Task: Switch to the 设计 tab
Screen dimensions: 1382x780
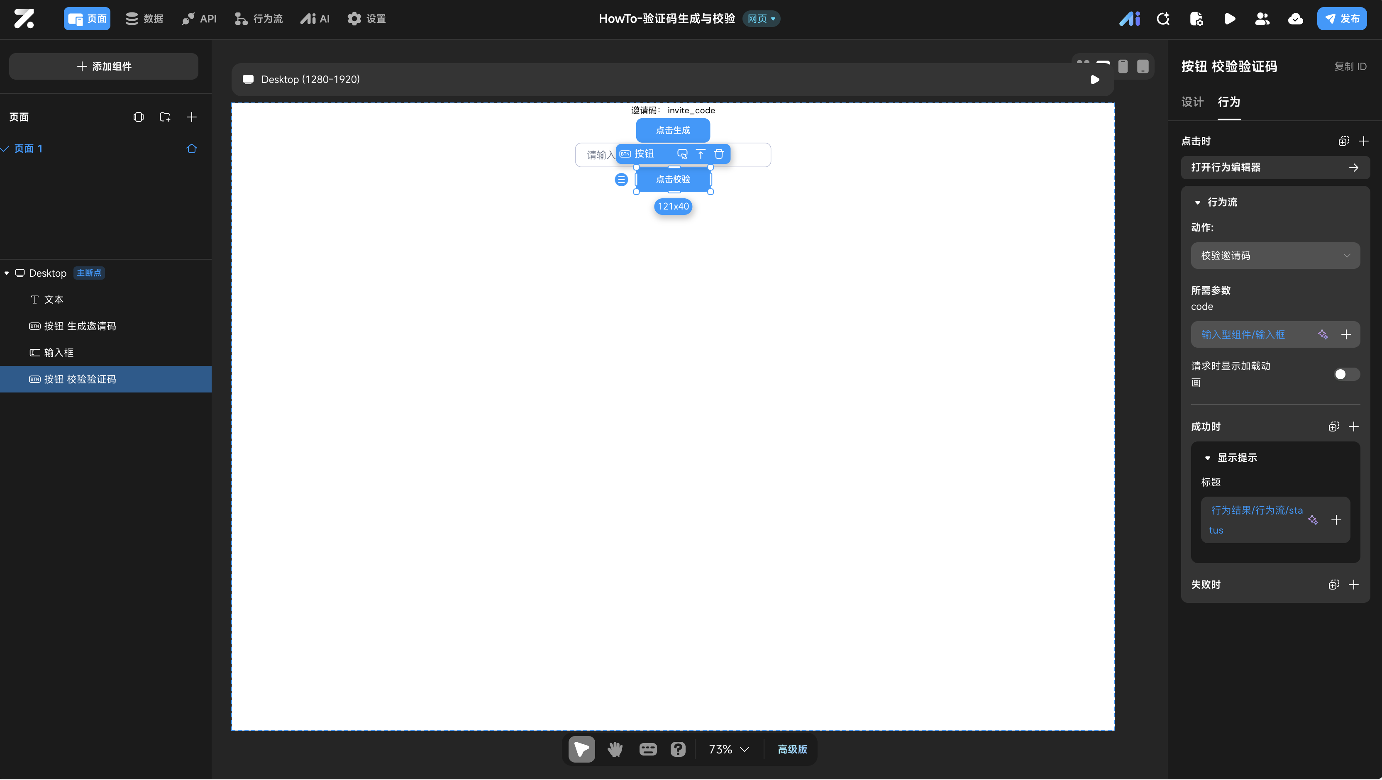Action: click(x=1192, y=102)
